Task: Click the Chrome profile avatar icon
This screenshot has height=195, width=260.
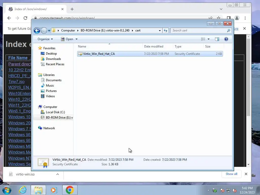Action: 237,18
